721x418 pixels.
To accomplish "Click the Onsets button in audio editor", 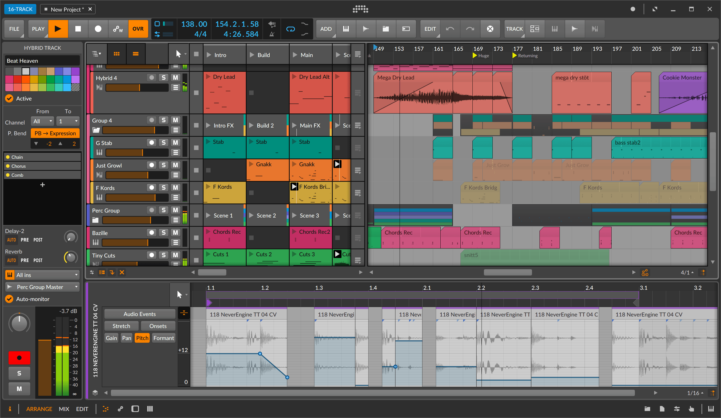I will pyautogui.click(x=158, y=326).
